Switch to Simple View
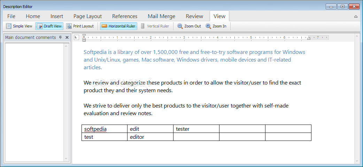This screenshot has width=363, height=167. coord(19,26)
